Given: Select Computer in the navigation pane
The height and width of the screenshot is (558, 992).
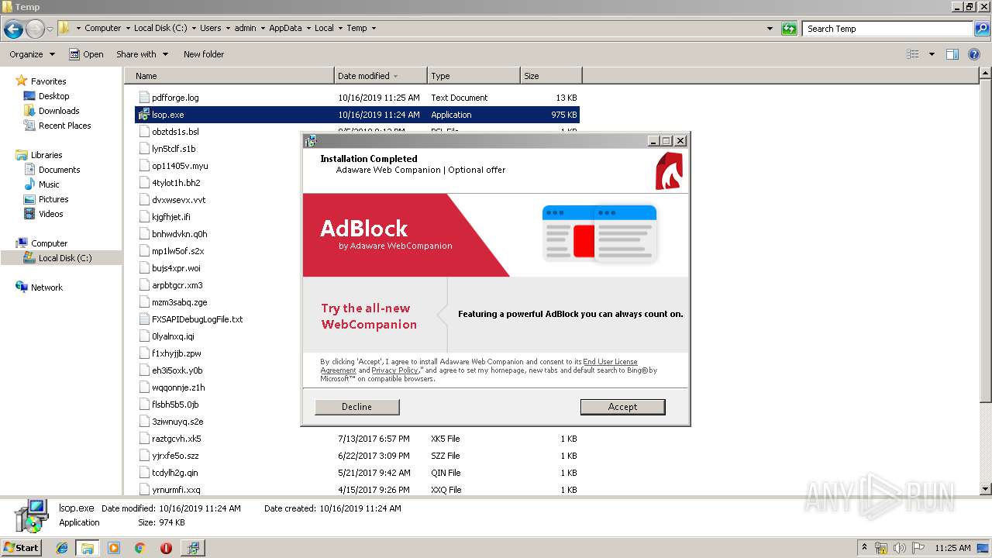Looking at the screenshot, I should coord(49,243).
